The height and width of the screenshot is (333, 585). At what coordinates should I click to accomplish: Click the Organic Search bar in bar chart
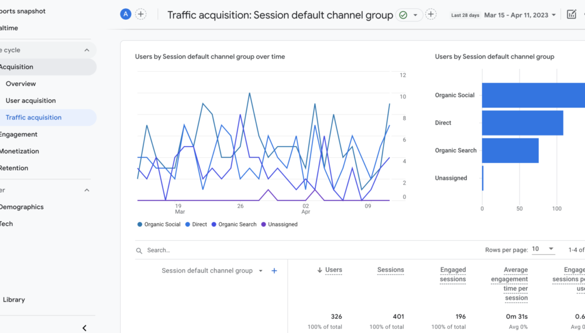coord(510,151)
